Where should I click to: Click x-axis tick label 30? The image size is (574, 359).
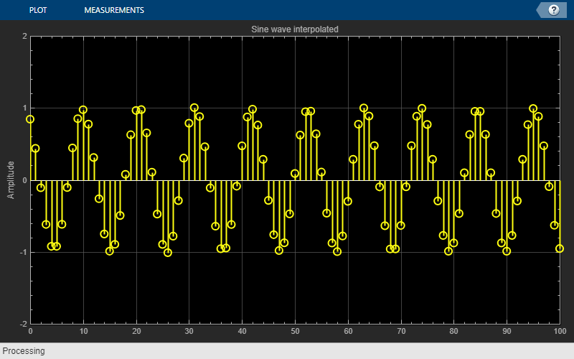189,331
